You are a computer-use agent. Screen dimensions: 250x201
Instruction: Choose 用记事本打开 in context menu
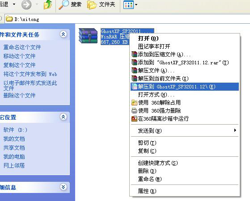(184, 46)
